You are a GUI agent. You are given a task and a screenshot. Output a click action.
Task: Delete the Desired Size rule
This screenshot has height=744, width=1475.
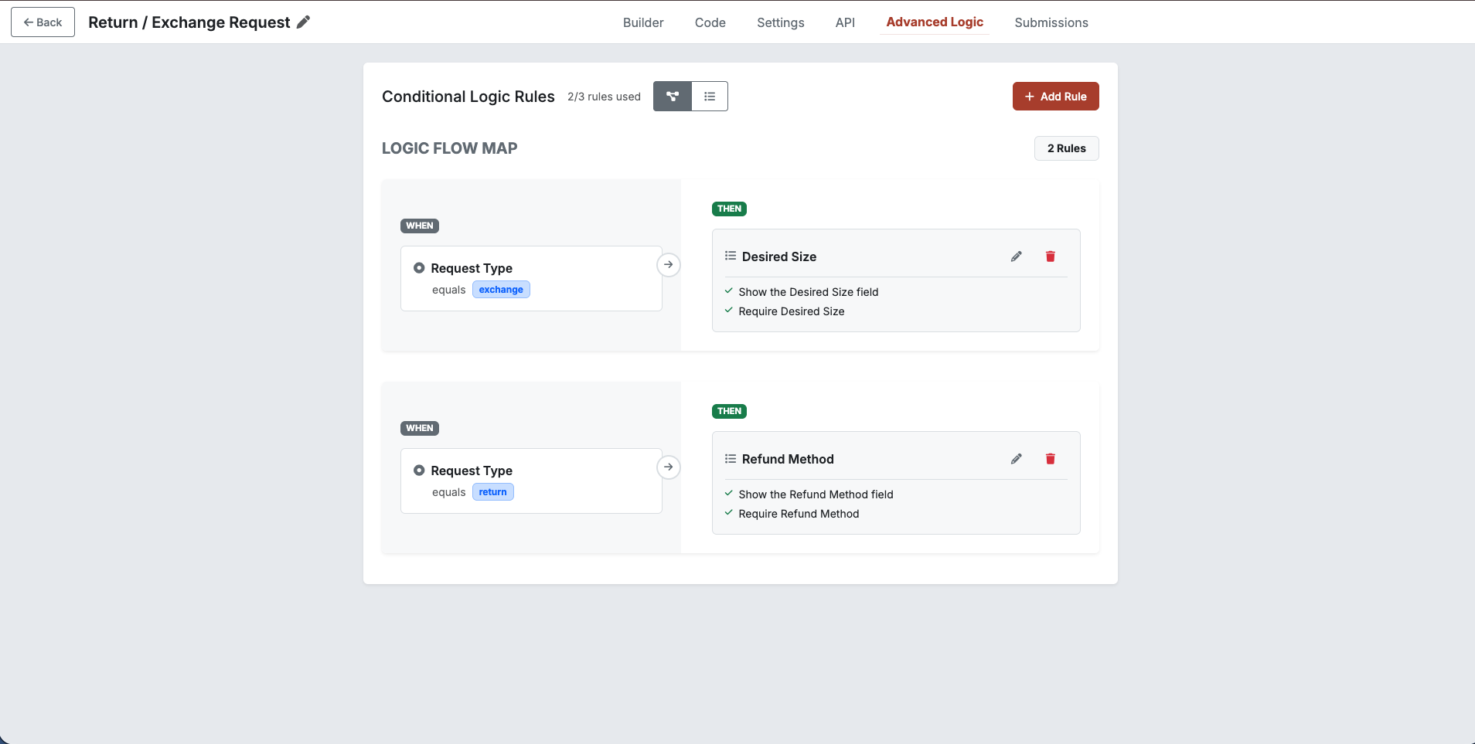point(1050,256)
